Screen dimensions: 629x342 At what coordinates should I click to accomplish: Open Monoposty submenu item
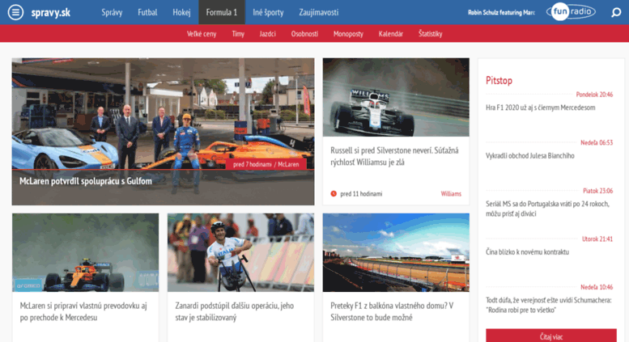[348, 34]
